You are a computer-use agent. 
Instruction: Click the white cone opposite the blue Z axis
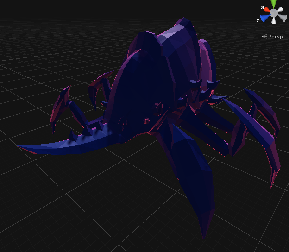[x=280, y=9]
